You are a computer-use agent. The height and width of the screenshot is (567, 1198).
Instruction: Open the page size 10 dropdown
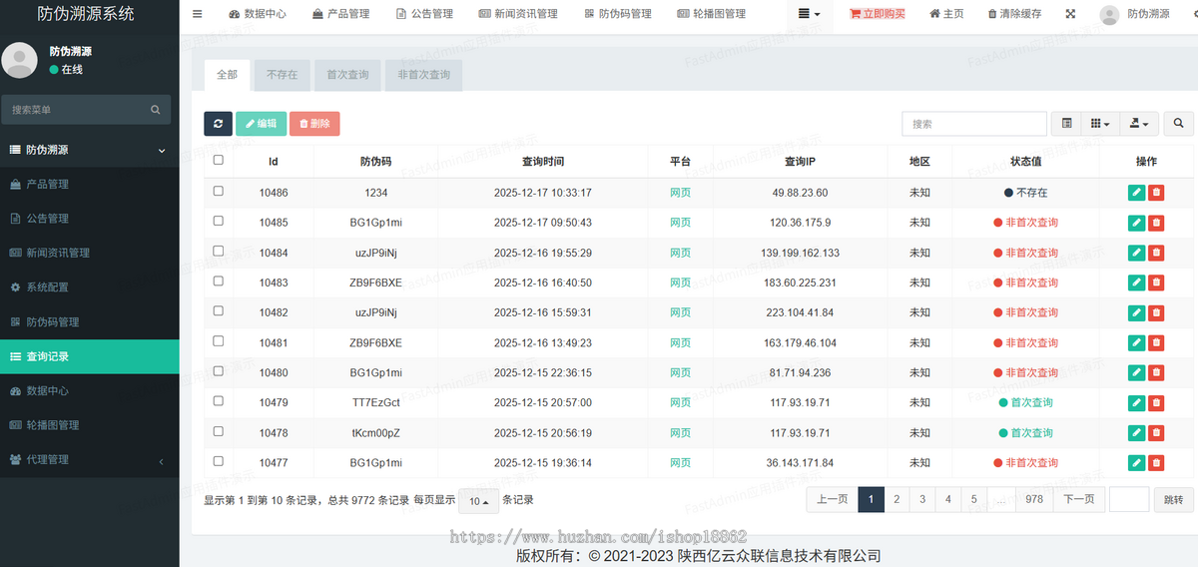point(478,501)
